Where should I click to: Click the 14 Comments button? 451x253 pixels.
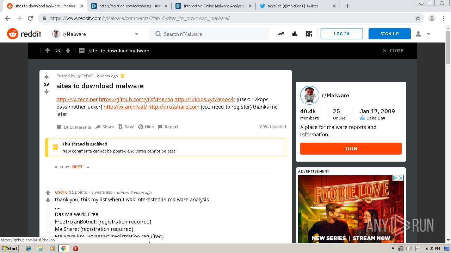74,127
